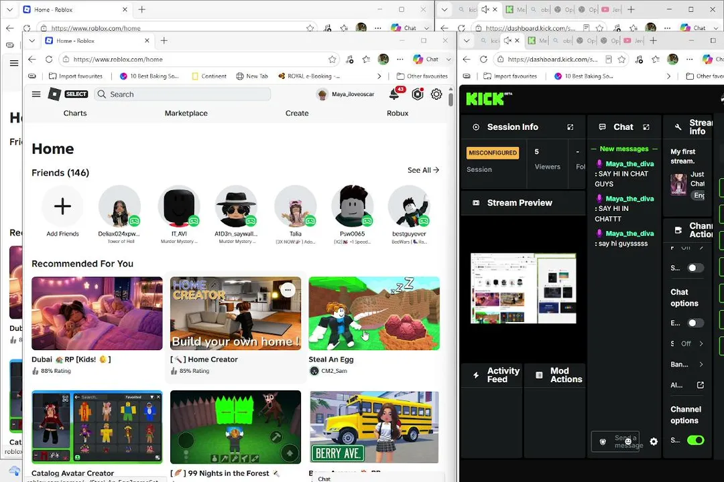
Task: Click the Add Friends plus button
Action: pos(62,206)
